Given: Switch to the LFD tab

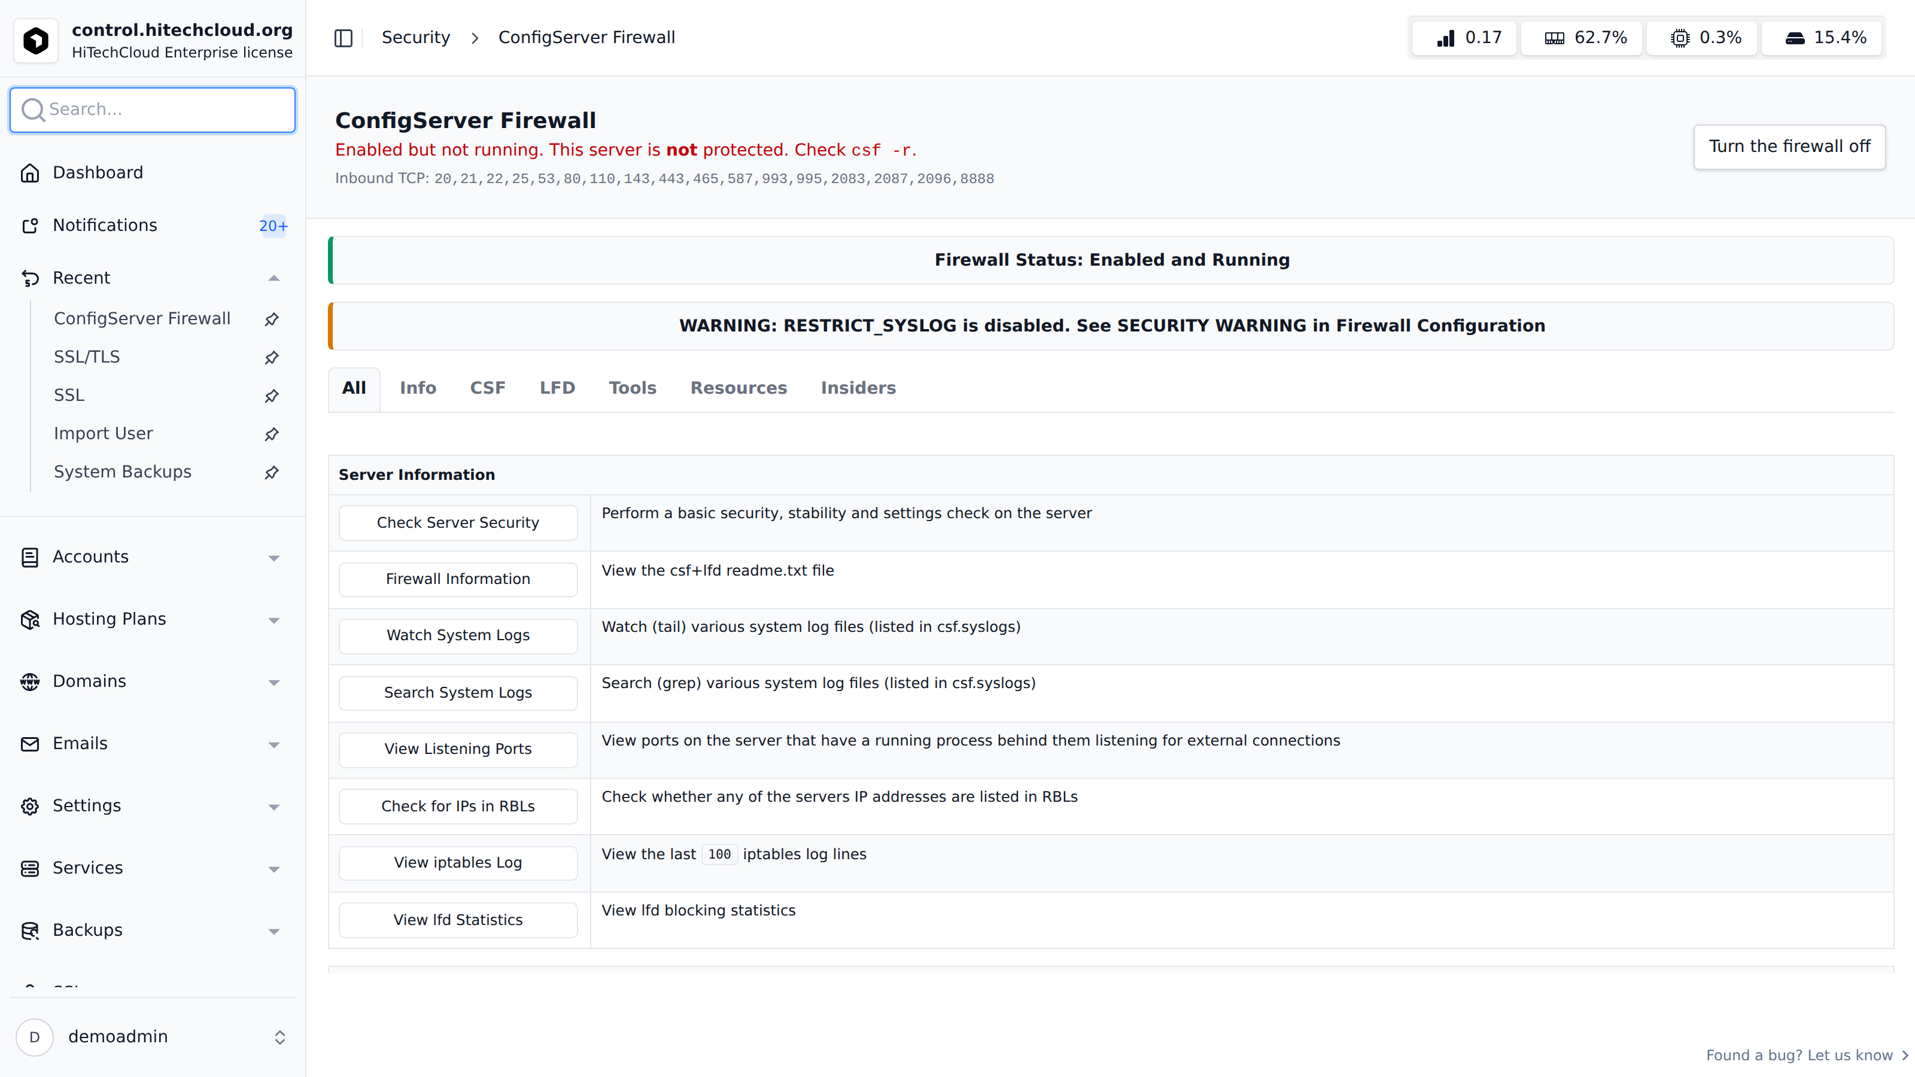Looking at the screenshot, I should 558,388.
